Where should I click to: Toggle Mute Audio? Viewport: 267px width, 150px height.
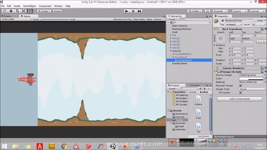[139, 19]
